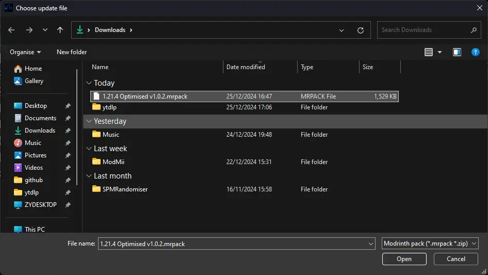Click the Up to parent folder arrow

coord(60,30)
